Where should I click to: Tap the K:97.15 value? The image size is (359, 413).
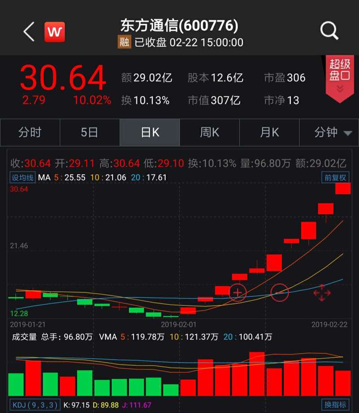coord(76,405)
